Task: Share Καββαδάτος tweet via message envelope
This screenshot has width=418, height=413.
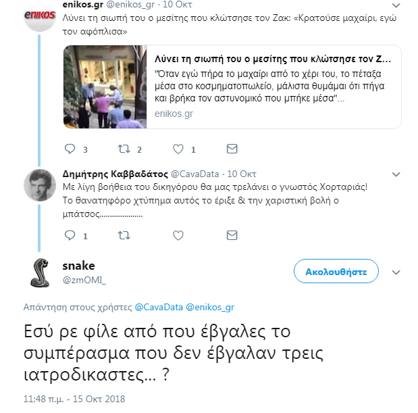Action: click(232, 235)
